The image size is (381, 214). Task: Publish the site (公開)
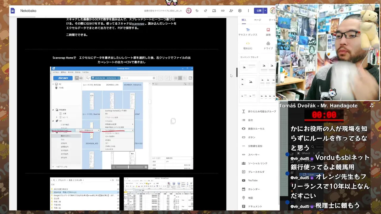coord(259,11)
